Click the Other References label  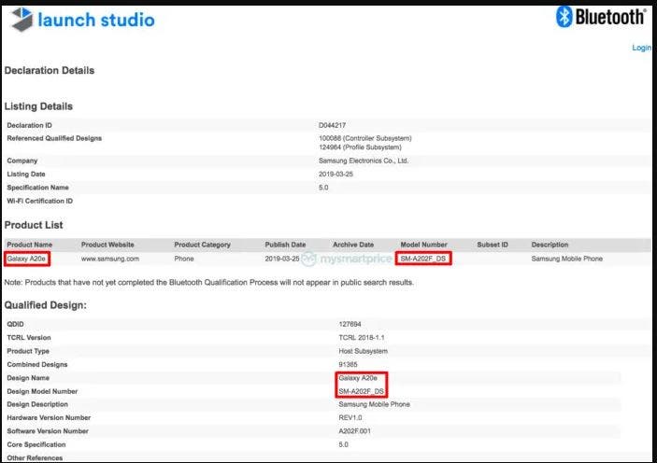(x=35, y=458)
